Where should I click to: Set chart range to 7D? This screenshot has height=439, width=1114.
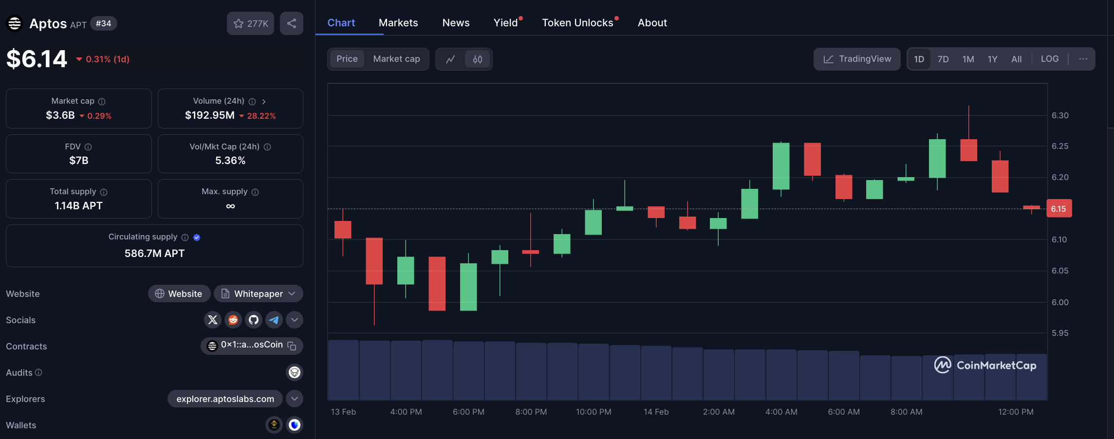point(943,59)
